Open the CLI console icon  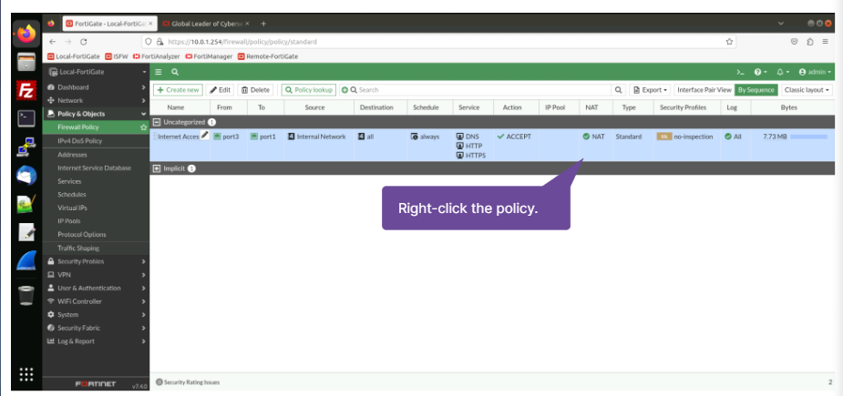[740, 72]
